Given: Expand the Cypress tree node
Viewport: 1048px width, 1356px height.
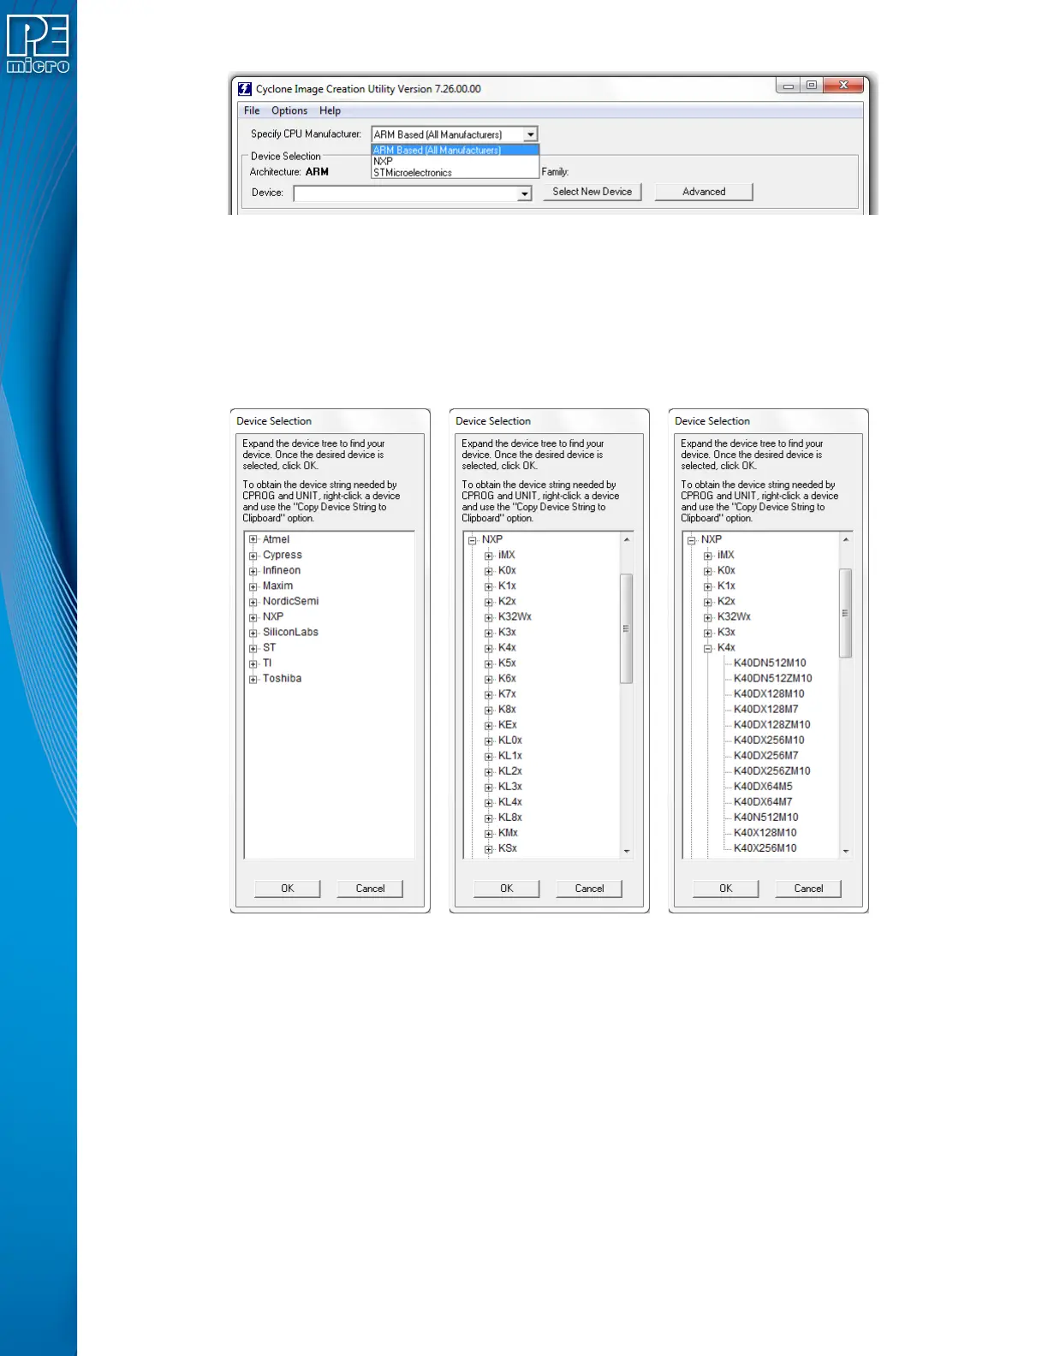Looking at the screenshot, I should pos(253,555).
